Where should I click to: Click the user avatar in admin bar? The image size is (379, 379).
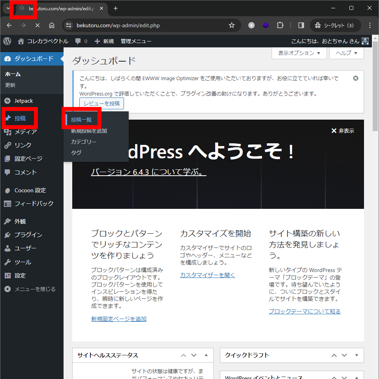coord(365,41)
